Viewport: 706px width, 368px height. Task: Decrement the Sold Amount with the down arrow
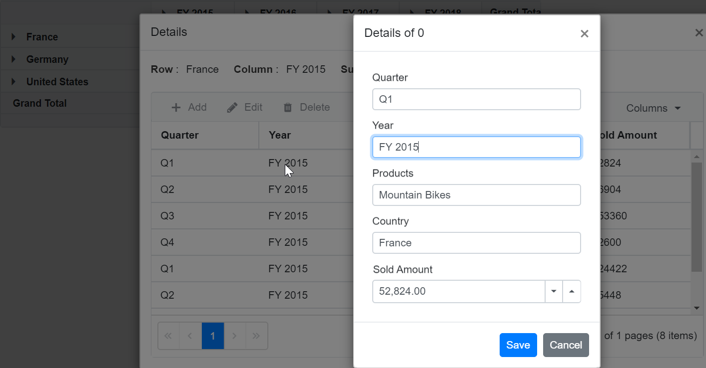(554, 291)
